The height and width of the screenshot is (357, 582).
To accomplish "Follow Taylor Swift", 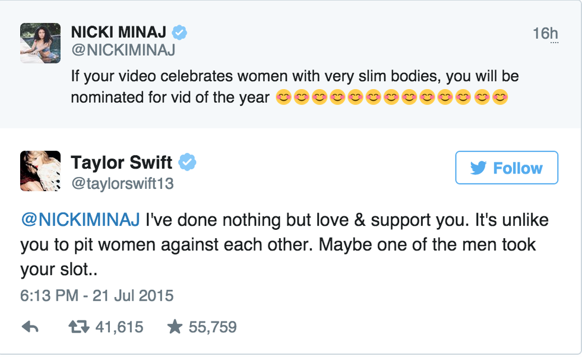I will point(507,168).
